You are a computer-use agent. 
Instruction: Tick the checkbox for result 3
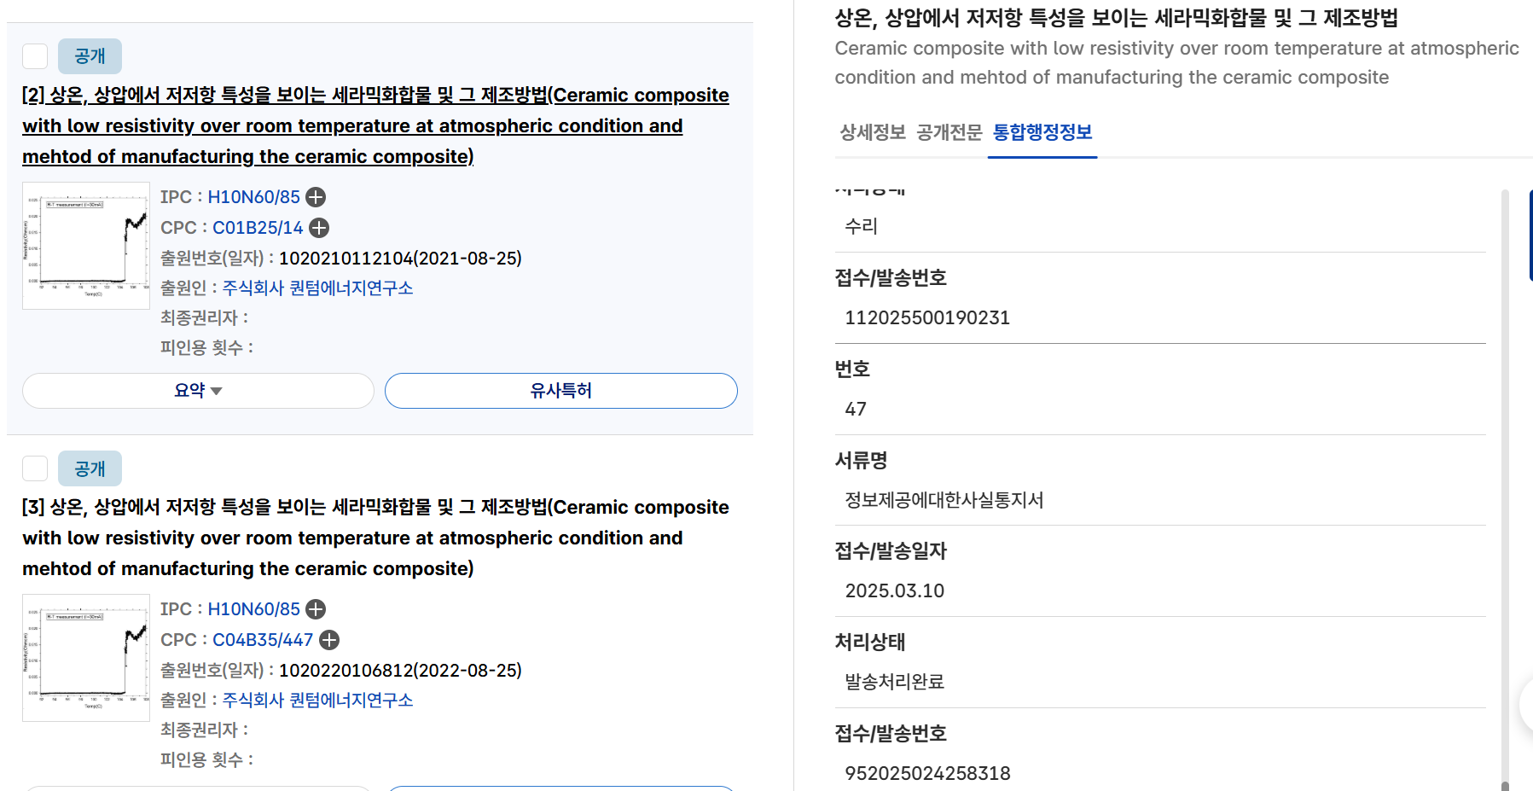pyautogui.click(x=35, y=468)
